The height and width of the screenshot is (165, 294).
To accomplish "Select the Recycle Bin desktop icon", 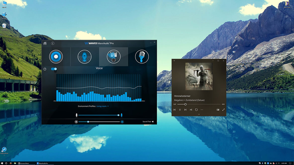I will (x=4, y=27).
